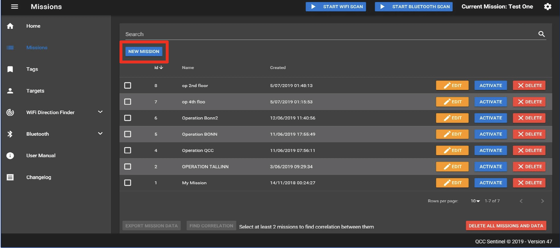Edit the Operation Bonn2 mission
The width and height of the screenshot is (560, 248).
[x=452, y=118]
